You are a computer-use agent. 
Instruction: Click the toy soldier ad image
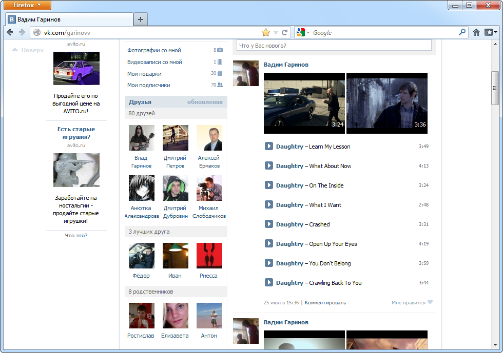[x=76, y=170]
